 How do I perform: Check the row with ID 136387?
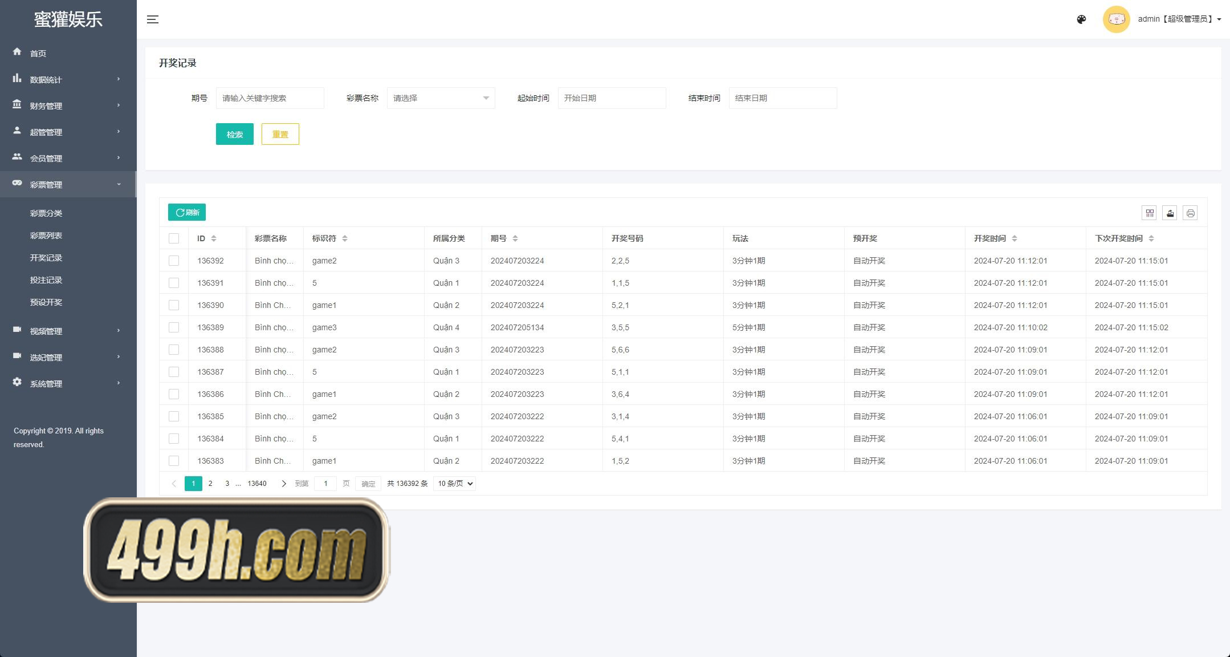[174, 372]
